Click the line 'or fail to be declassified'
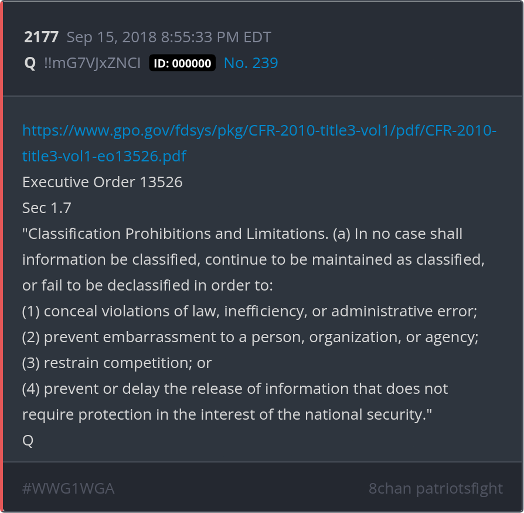 click(148, 285)
